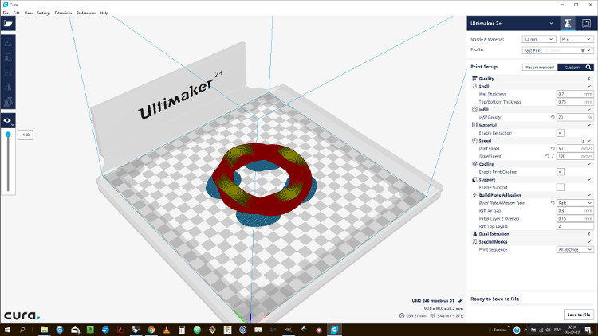Click the layer number field showing 148
This screenshot has width=598, height=336.
(x=26, y=135)
